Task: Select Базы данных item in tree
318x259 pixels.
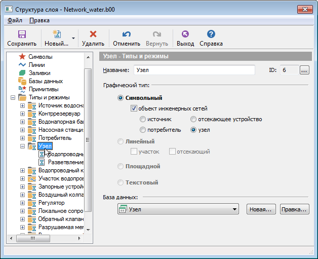Action: pyautogui.click(x=45, y=81)
